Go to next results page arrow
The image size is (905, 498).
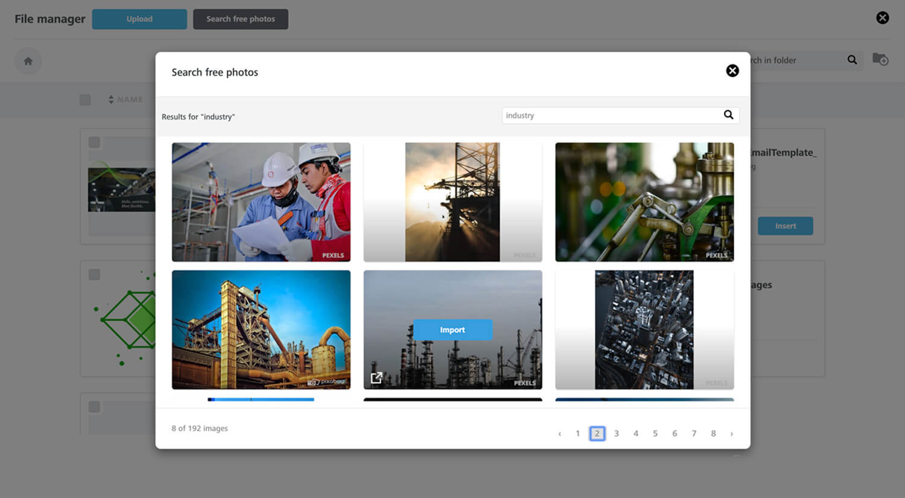pyautogui.click(x=731, y=433)
